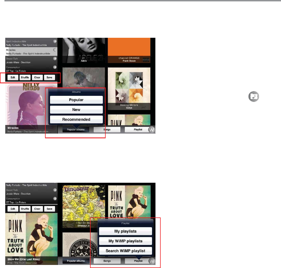Click Shuffle in the top screenshot
Screen dimensions: 281x268
click(x=25, y=77)
